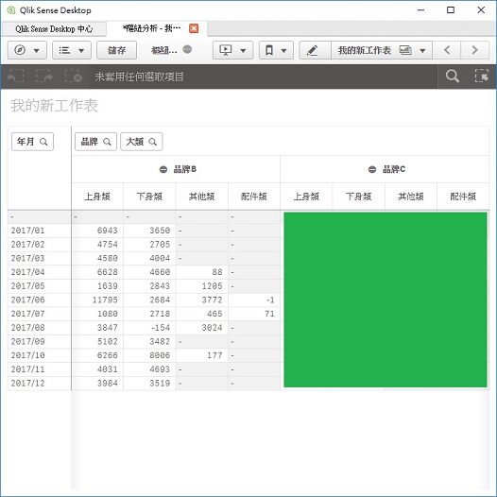Image resolution: width=497 pixels, height=497 pixels.
Task: Collapse the 品牌B column group
Action: pyautogui.click(x=163, y=169)
